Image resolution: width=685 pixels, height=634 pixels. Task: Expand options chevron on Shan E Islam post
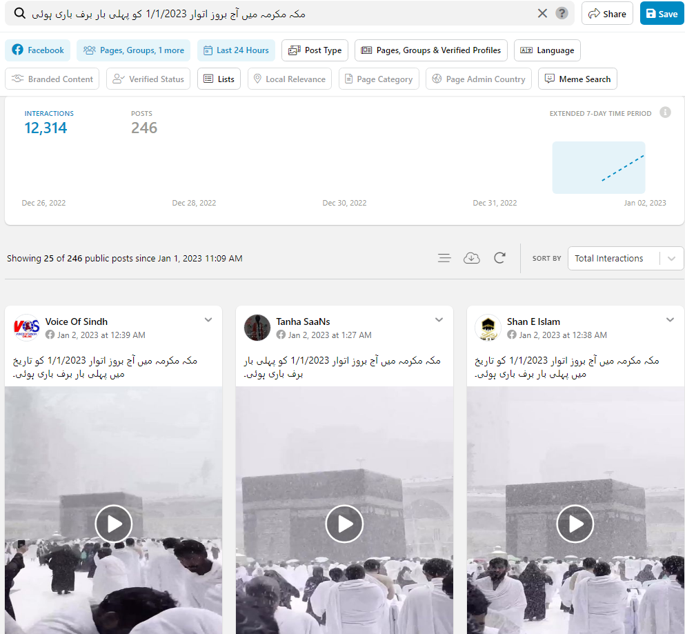pos(670,320)
